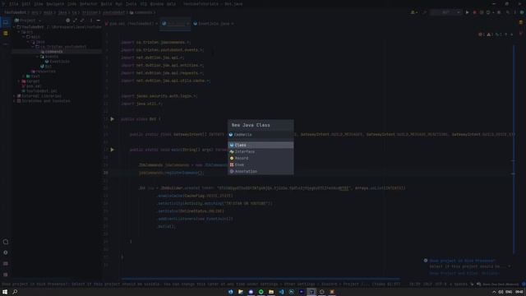Click the status bar notification message
Image resolution: width=526 pixels, height=296 pixels.
point(201,284)
